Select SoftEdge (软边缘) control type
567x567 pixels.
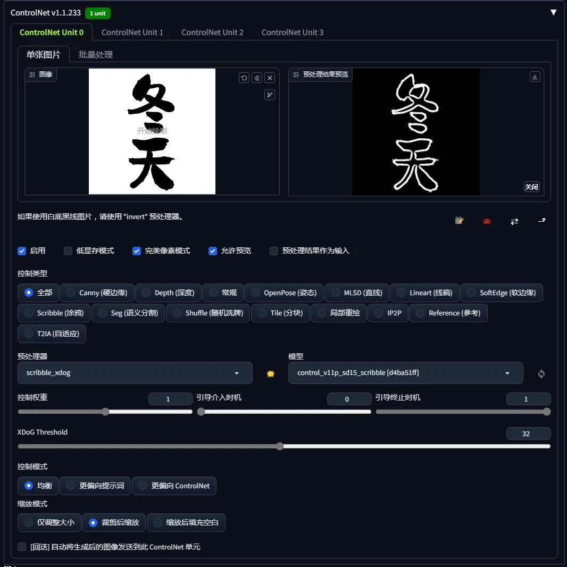[x=502, y=293]
